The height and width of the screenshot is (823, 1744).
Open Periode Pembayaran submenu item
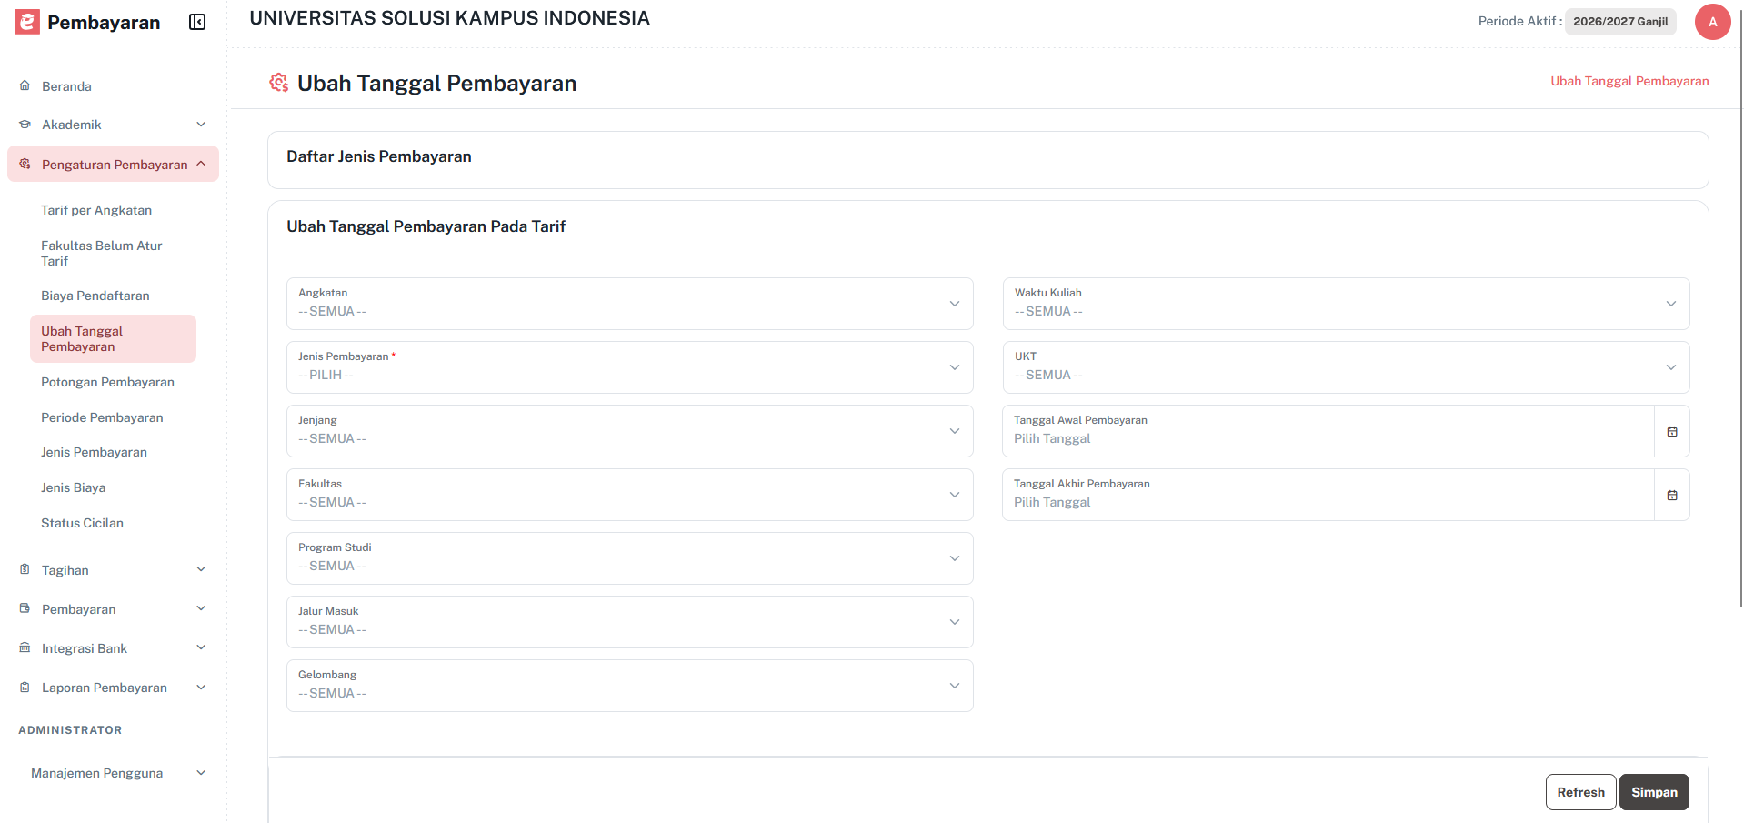(x=102, y=417)
